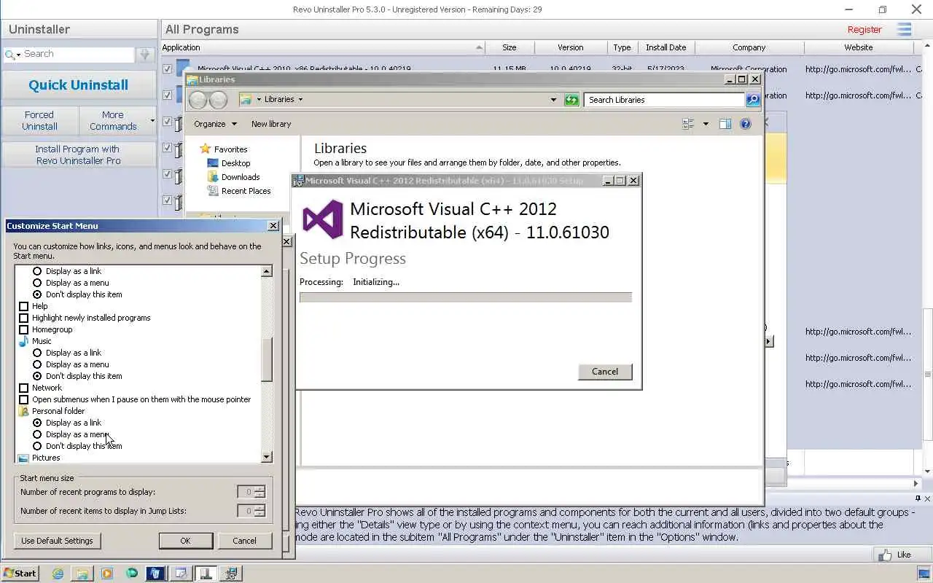Sort programs by Install Date column
The height and width of the screenshot is (583, 933).
point(666,47)
